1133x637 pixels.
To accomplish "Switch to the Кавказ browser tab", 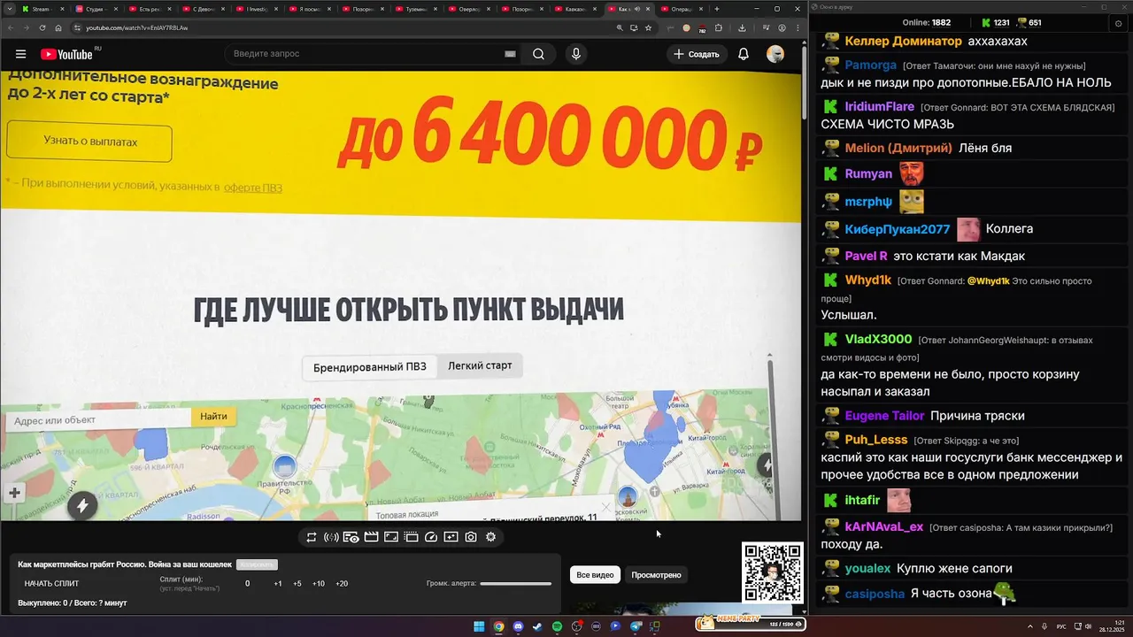I will click(x=574, y=9).
